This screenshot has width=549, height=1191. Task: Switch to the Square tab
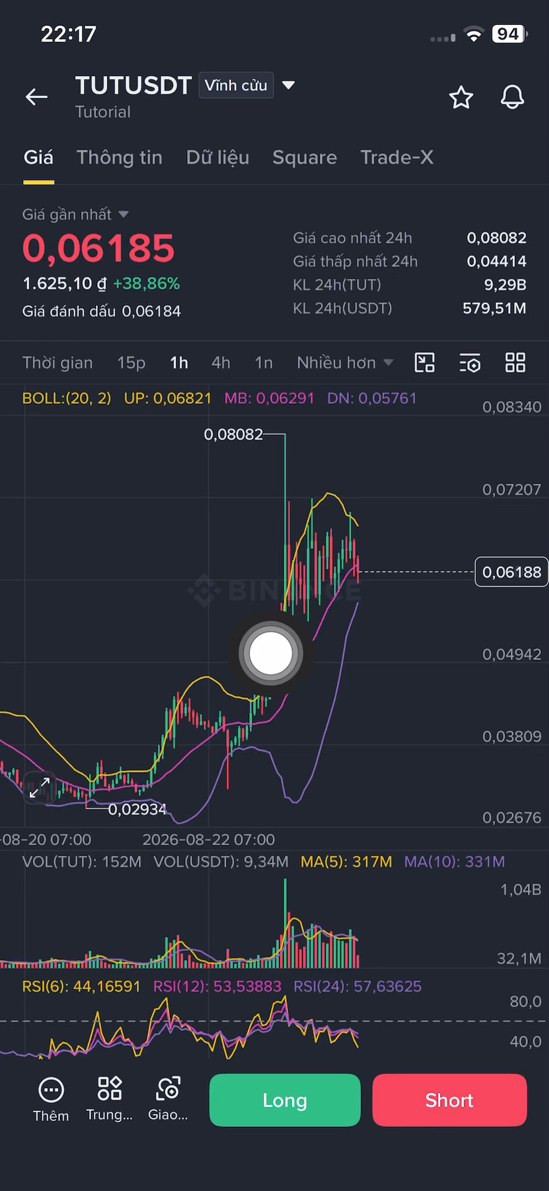(x=305, y=158)
